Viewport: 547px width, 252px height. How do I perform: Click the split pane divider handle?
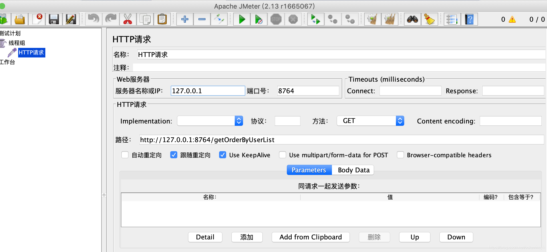pyautogui.click(x=104, y=195)
